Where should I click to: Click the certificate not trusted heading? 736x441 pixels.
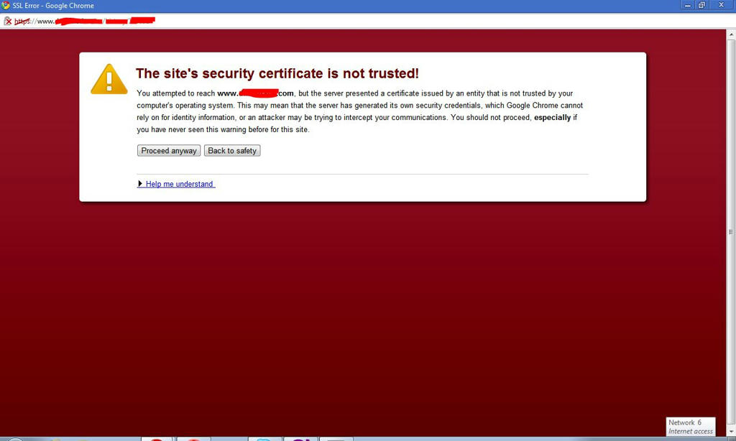tap(277, 73)
